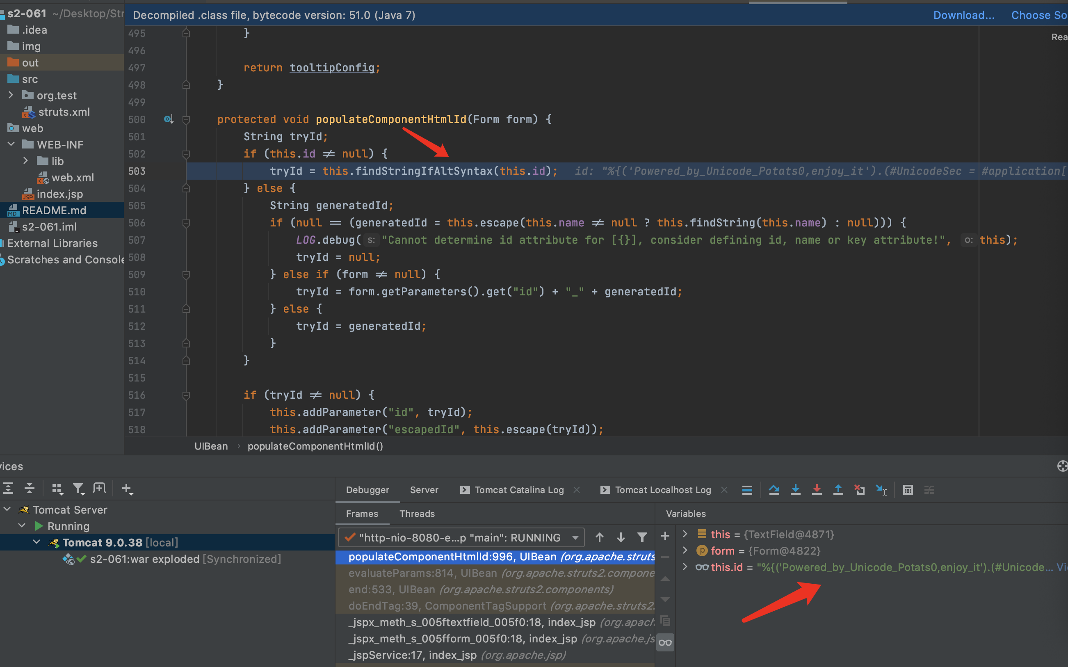Collapse the Running node in Services
1068x667 pixels.
22,526
